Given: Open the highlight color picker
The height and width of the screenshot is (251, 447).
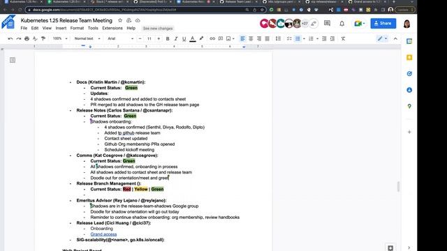Looking at the screenshot, I should click(201, 39).
